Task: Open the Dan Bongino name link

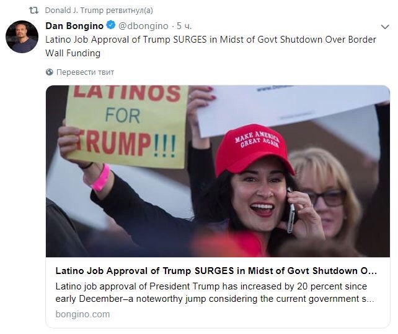Action: [74, 26]
